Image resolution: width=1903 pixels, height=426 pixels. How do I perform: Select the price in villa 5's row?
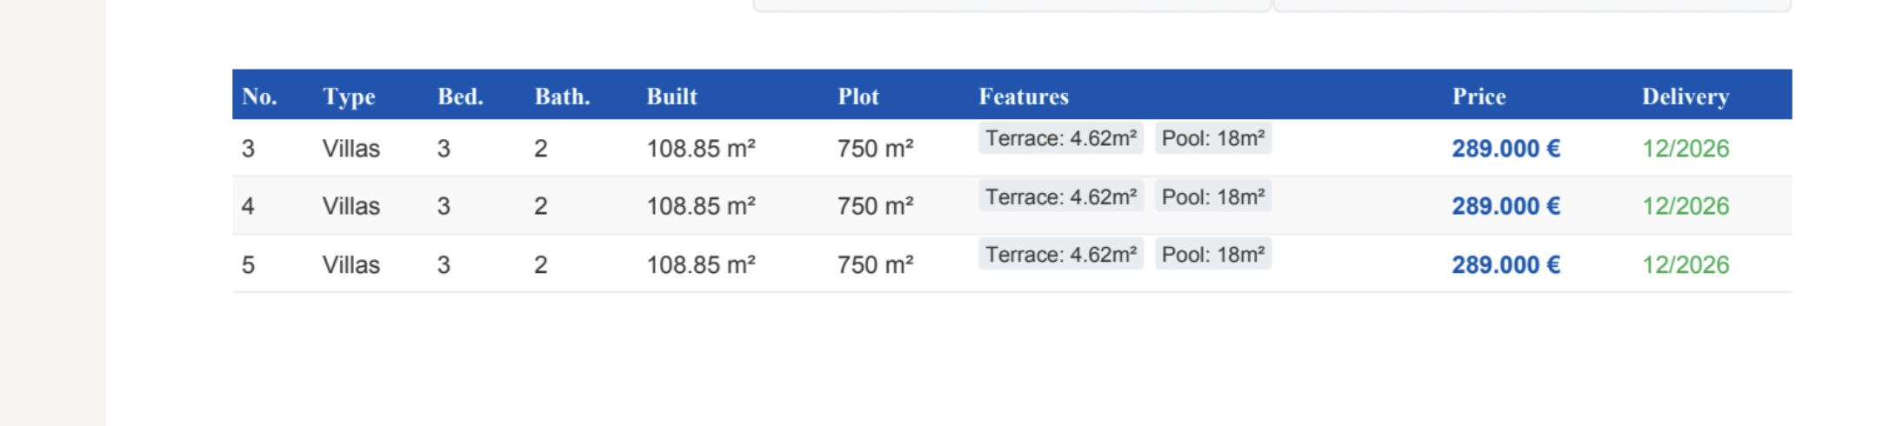point(1506,264)
